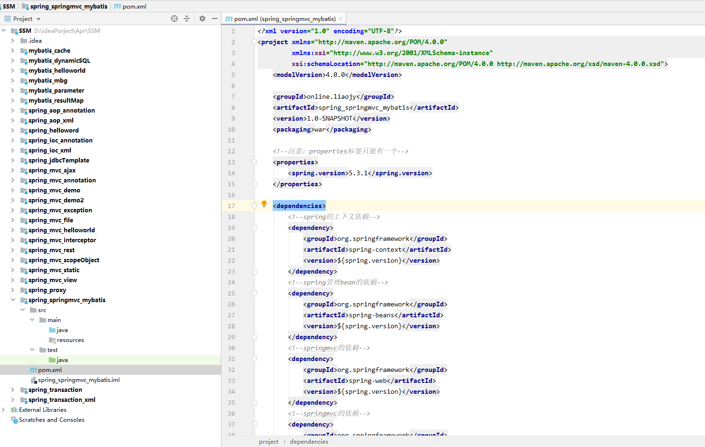
Task: Fold the spring-web dependency at line 31
Action: point(254,359)
